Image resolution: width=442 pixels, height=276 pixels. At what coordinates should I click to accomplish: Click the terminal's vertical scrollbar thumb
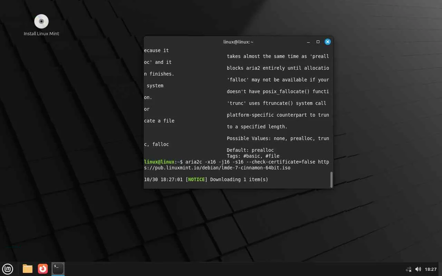point(331,179)
